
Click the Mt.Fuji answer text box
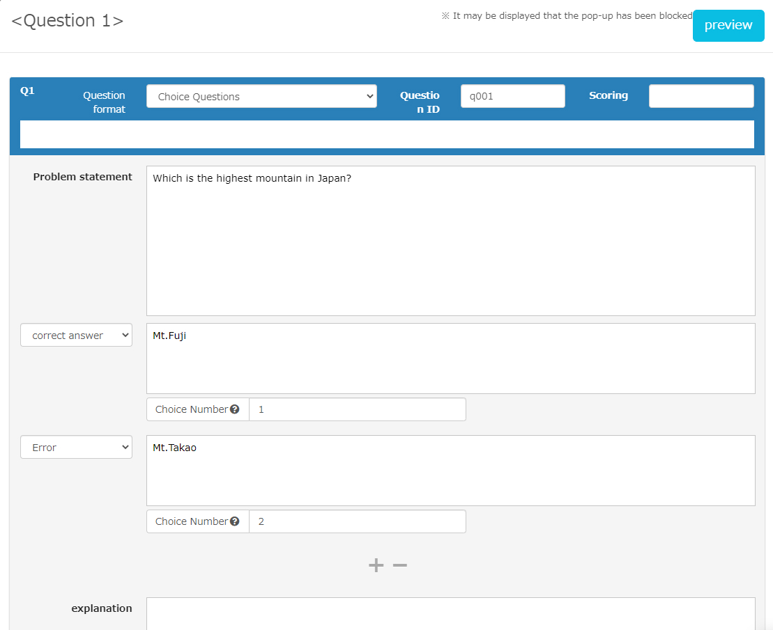click(x=450, y=359)
